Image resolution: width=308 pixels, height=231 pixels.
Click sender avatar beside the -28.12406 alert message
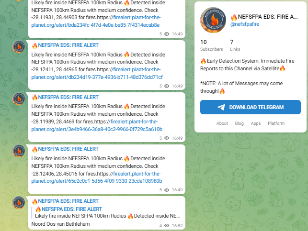click(19, 151)
